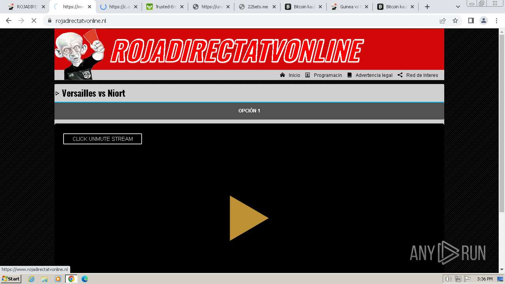Select Chrome in the taskbar
505x284 pixels.
click(71, 279)
